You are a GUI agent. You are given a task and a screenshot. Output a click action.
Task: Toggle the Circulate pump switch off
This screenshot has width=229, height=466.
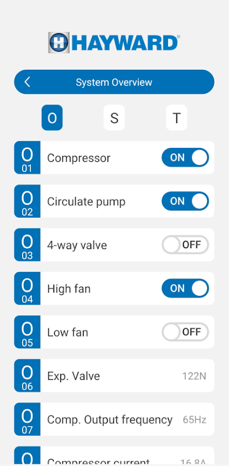coord(185,201)
